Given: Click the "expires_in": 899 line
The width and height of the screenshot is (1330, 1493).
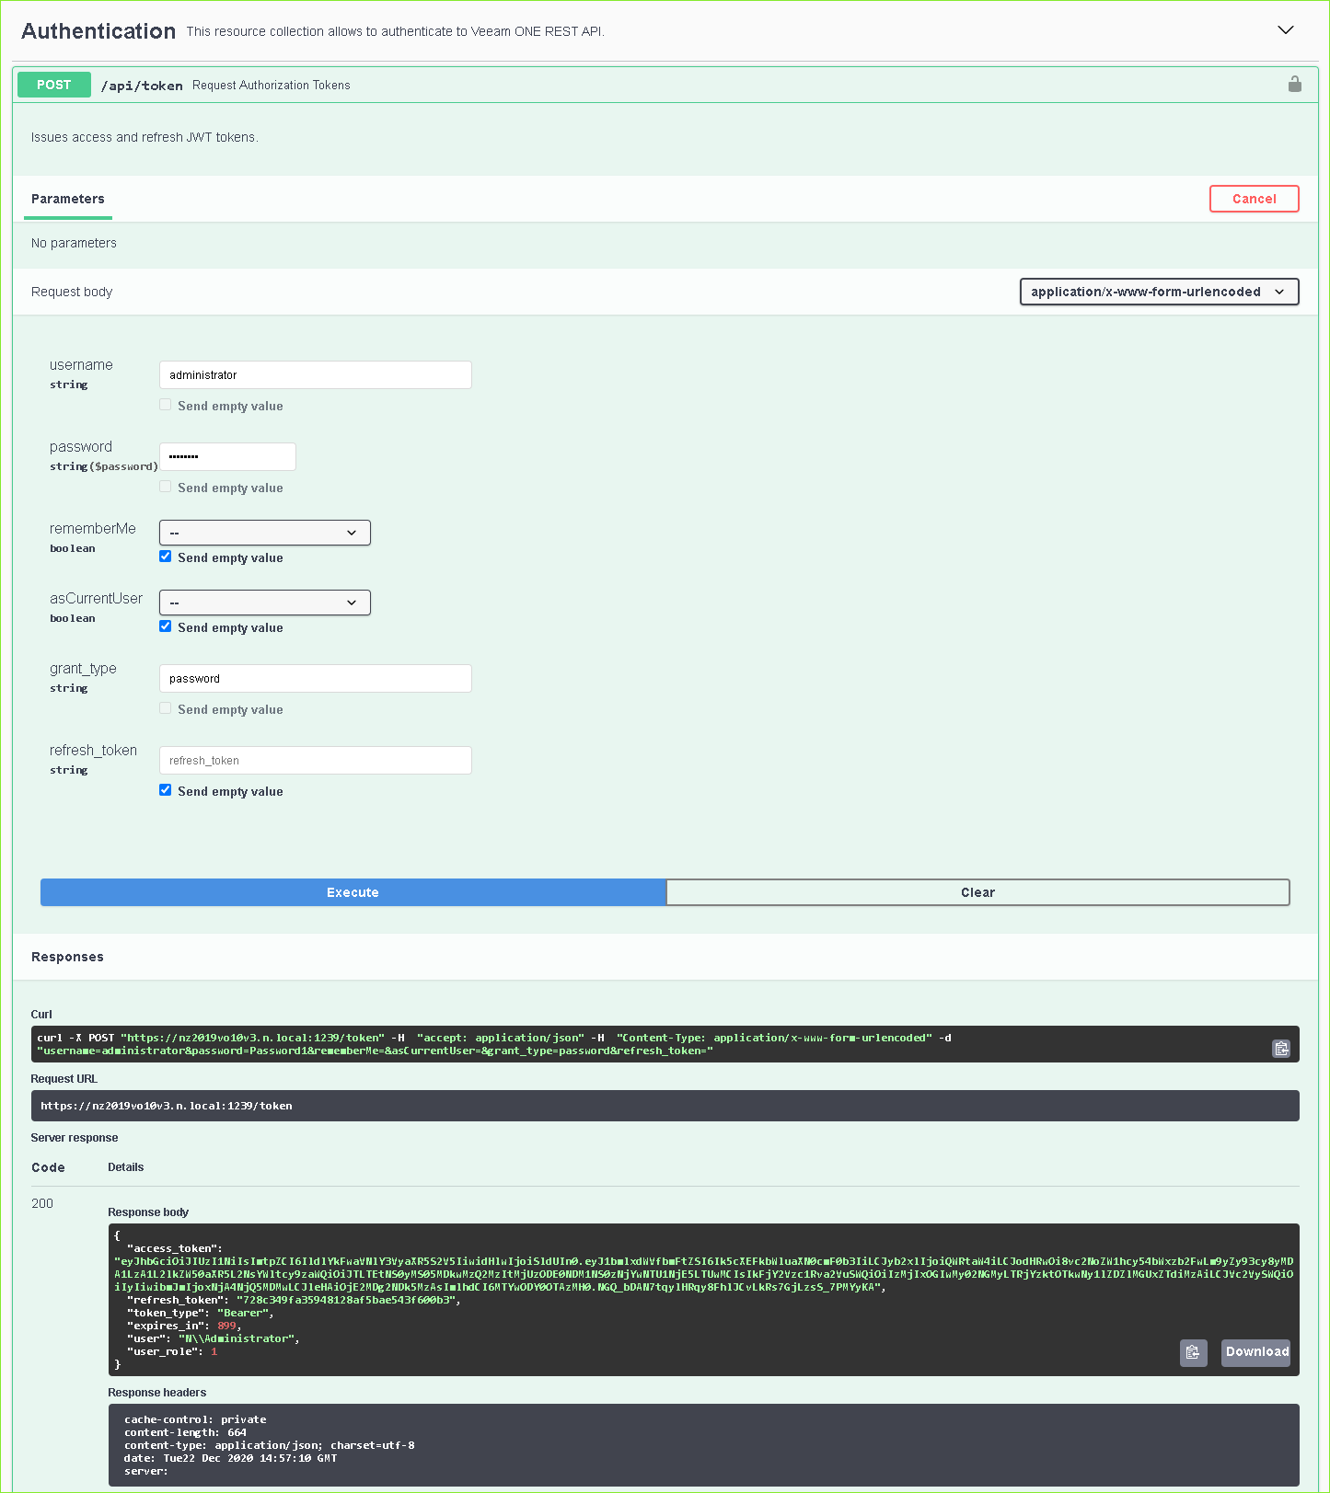Looking at the screenshot, I should tap(183, 1326).
